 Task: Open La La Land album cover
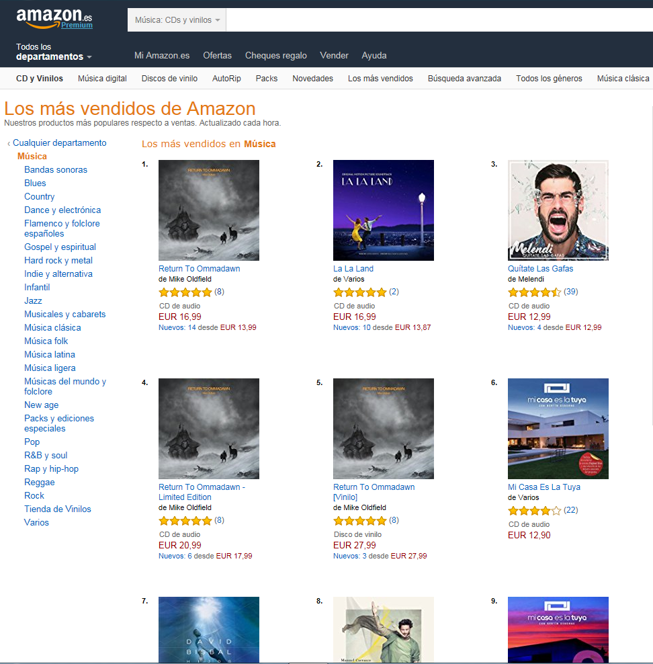point(384,210)
